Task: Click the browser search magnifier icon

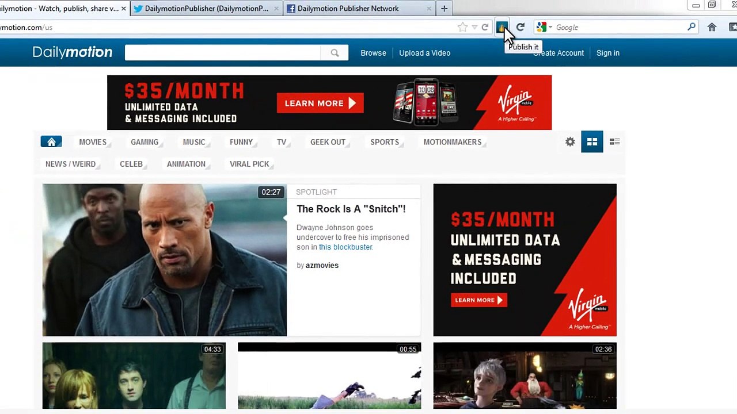Action: point(692,27)
